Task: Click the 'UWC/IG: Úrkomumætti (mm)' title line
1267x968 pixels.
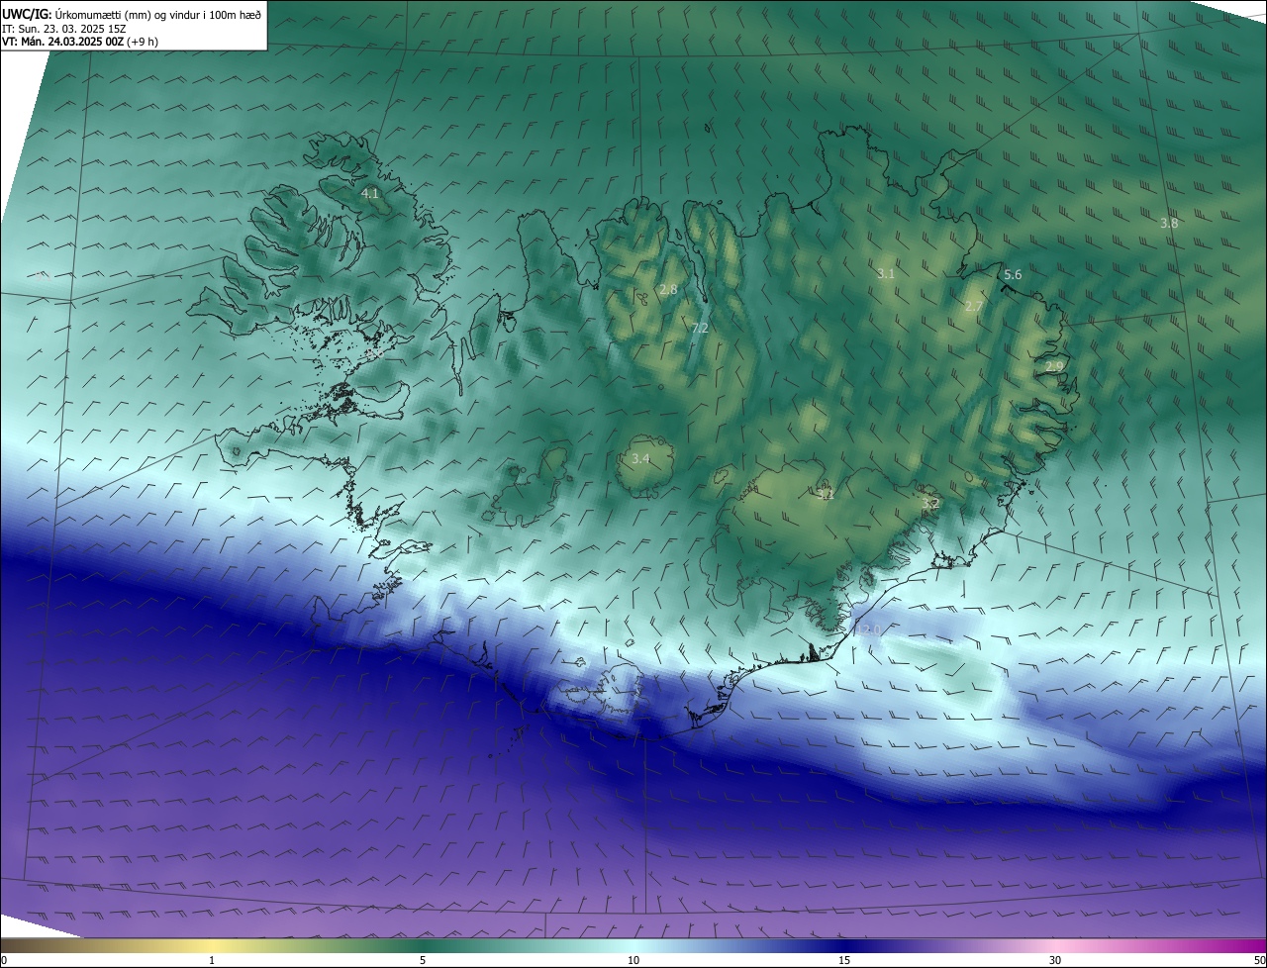Action: click(x=132, y=13)
